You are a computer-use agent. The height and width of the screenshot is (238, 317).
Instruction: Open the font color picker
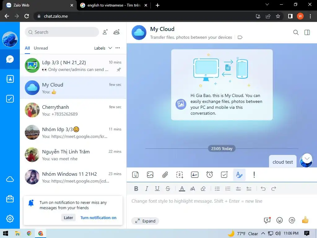[x=182, y=189]
